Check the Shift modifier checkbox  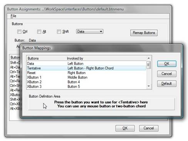click(x=59, y=32)
